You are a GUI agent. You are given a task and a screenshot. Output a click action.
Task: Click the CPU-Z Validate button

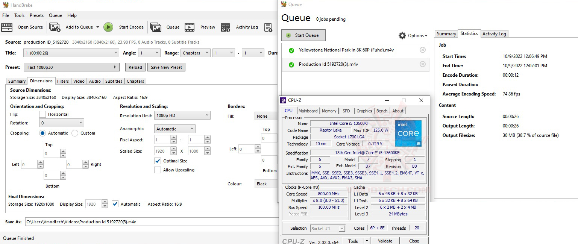[385, 241]
